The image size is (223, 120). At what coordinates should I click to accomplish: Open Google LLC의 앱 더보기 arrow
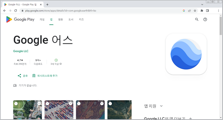[190, 118]
